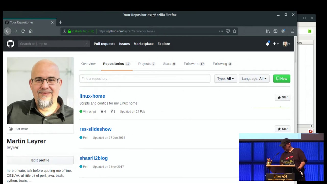Click the Perl label under shaarli2blog
Image resolution: width=327 pixels, height=184 pixels.
pyautogui.click(x=86, y=167)
